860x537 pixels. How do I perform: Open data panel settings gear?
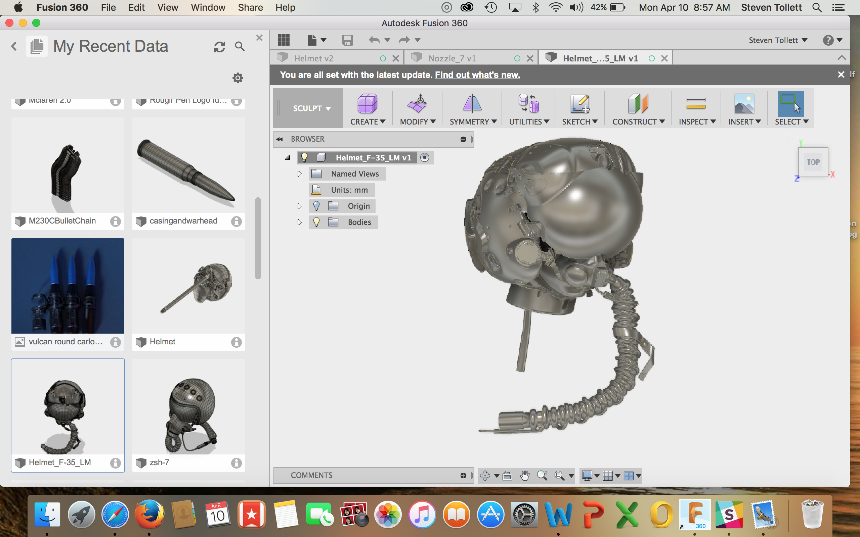(238, 78)
